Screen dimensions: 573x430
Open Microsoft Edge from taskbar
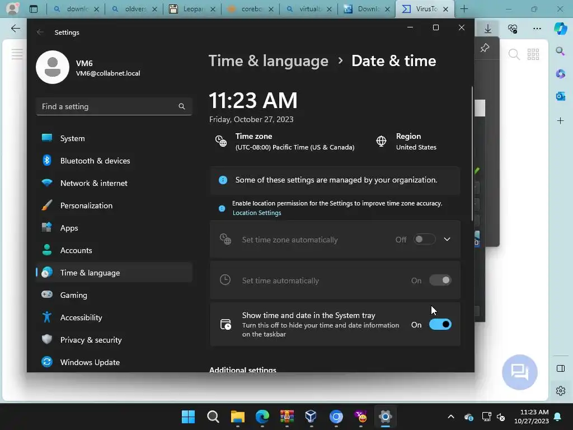point(262,417)
